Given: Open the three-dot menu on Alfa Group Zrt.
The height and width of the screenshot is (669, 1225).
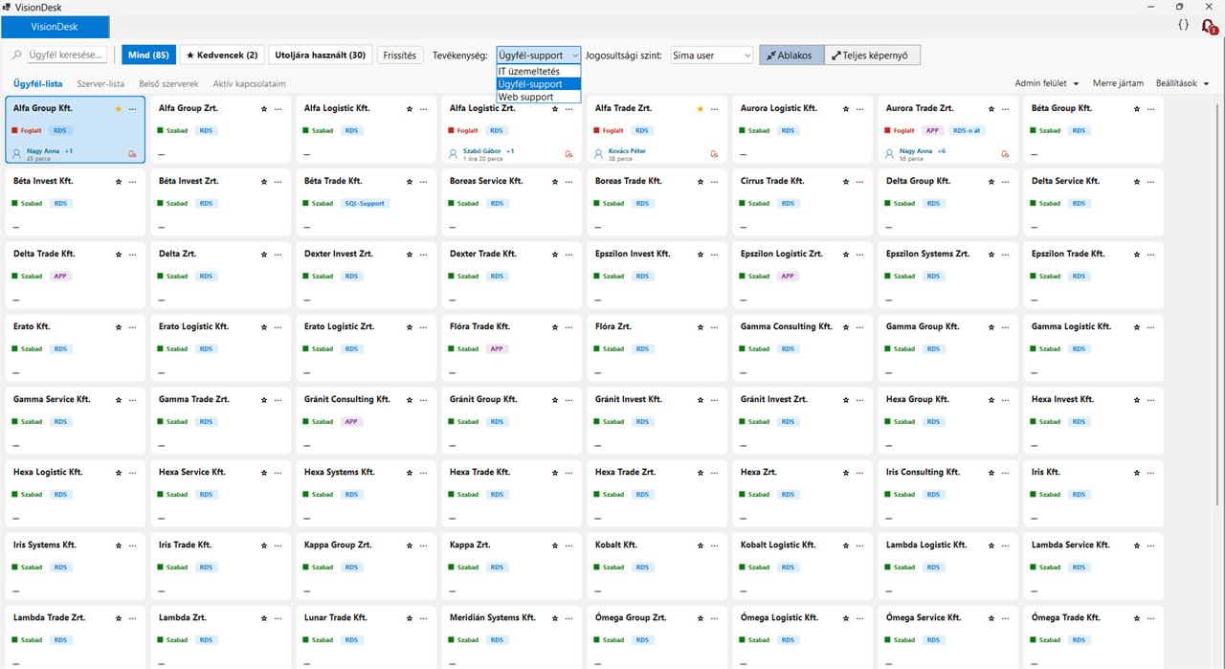Looking at the screenshot, I should click(x=278, y=109).
